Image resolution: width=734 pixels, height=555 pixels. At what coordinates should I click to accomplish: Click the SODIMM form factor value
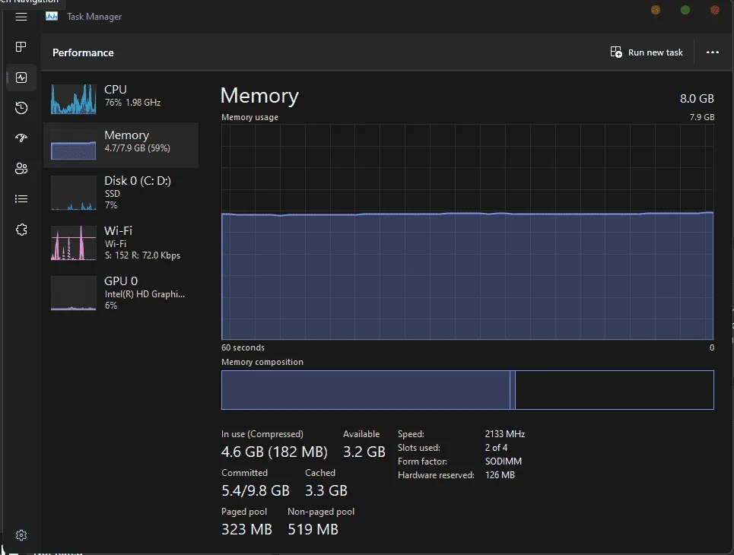click(504, 461)
